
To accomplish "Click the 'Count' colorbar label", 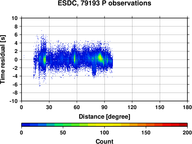I will click(x=104, y=141).
